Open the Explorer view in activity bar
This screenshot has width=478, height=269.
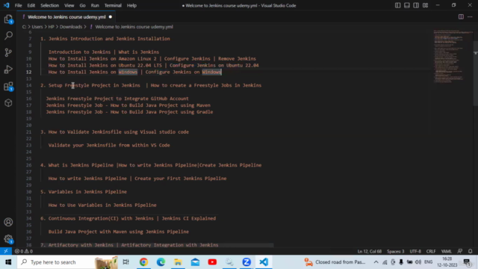(x=8, y=19)
